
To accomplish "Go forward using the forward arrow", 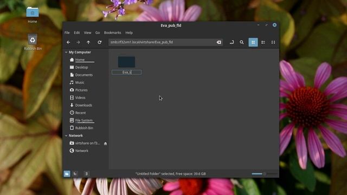I will pos(78,42).
